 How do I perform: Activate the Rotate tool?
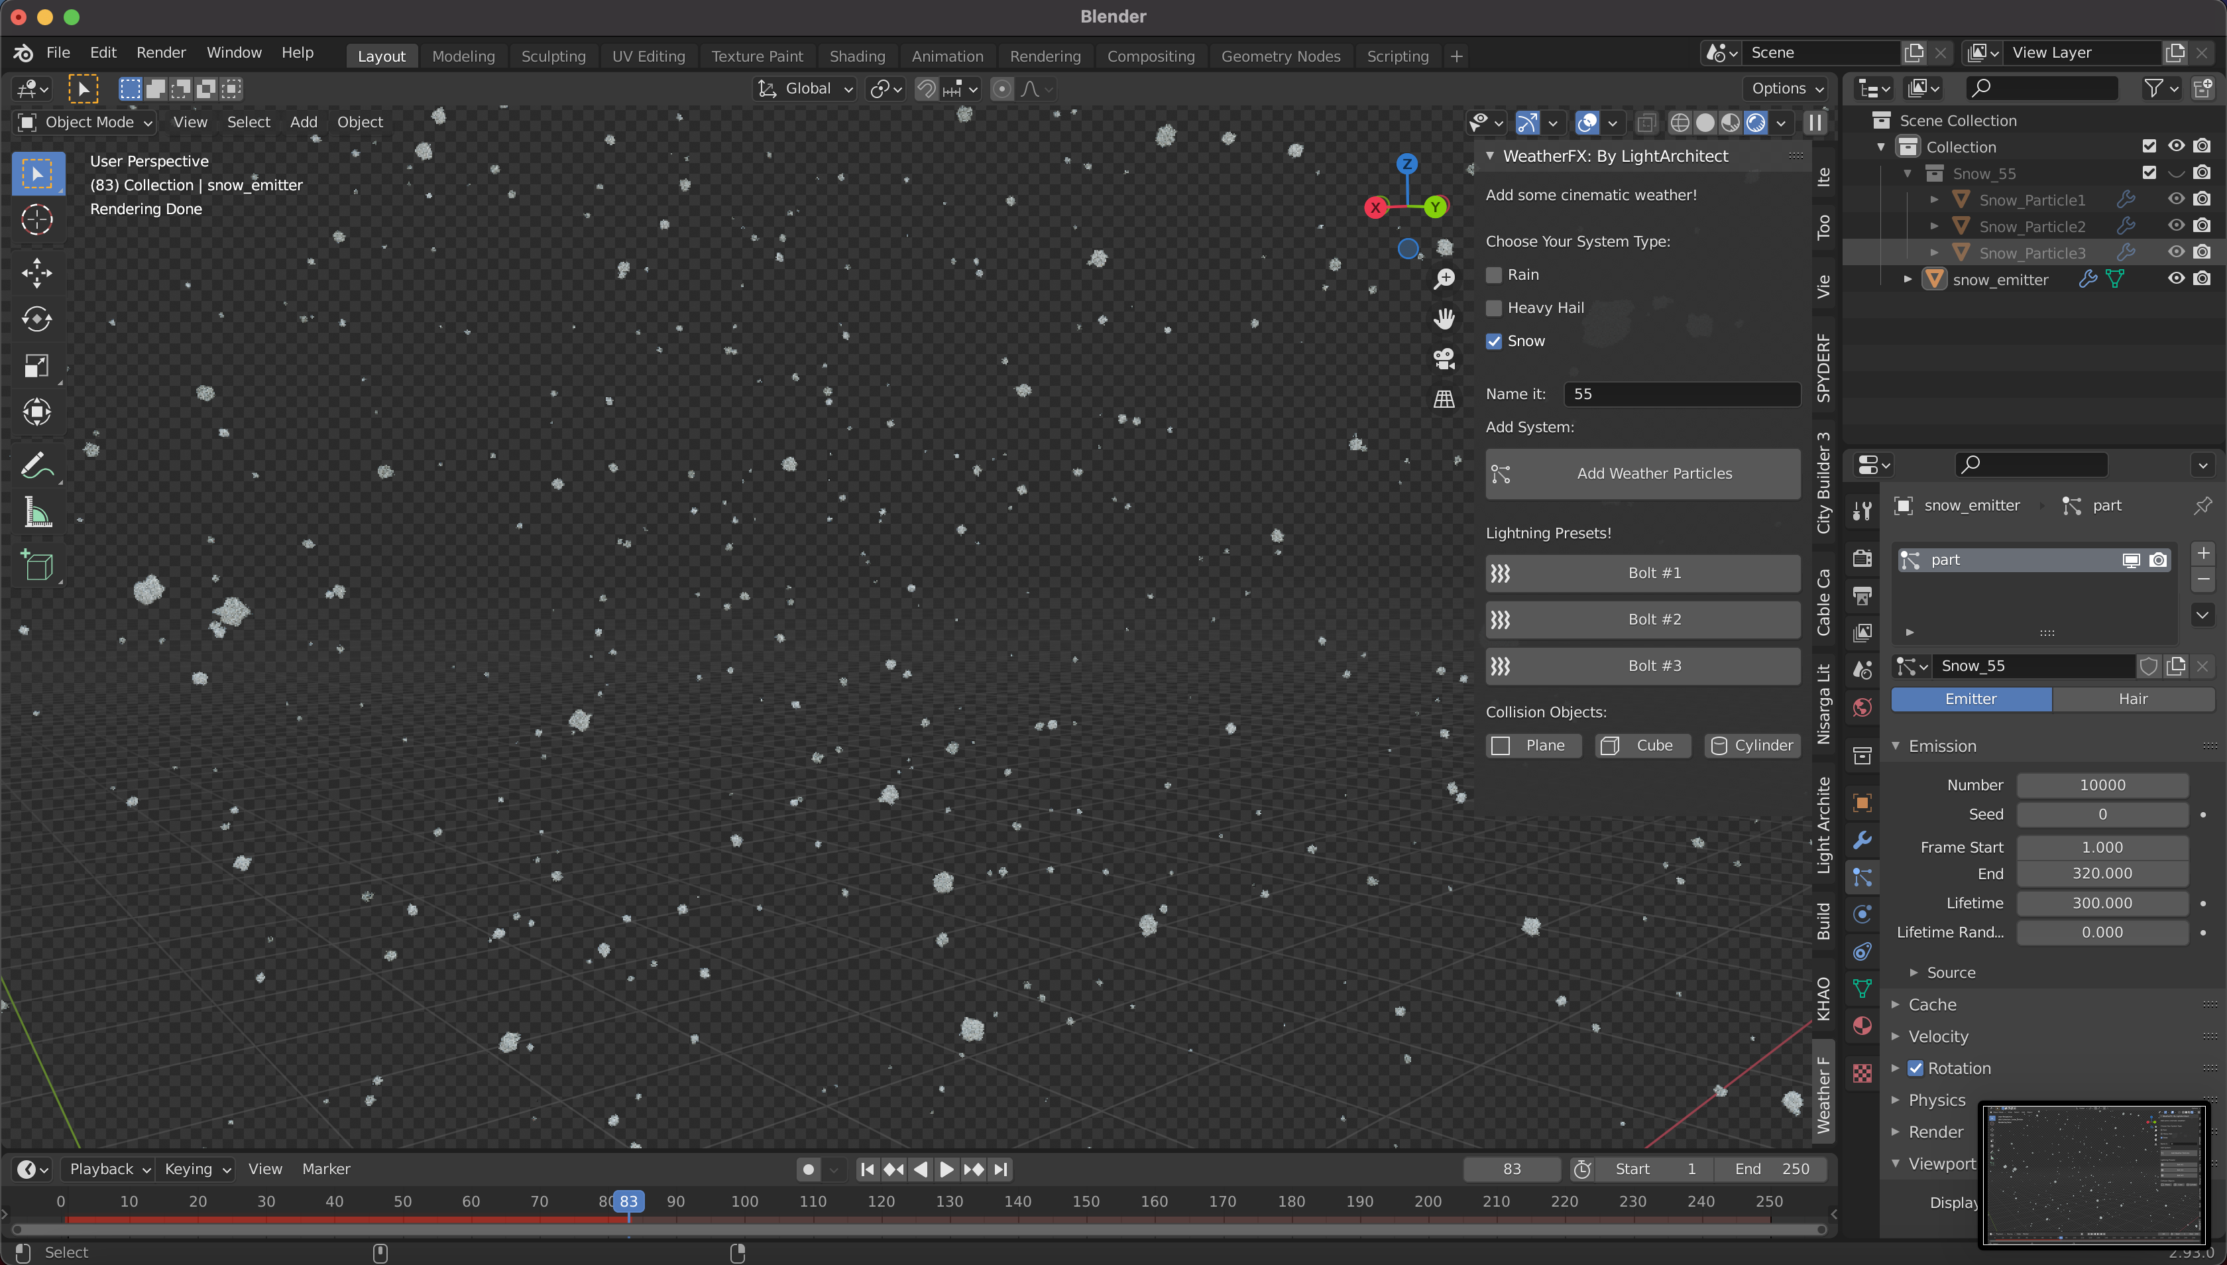pyautogui.click(x=36, y=319)
